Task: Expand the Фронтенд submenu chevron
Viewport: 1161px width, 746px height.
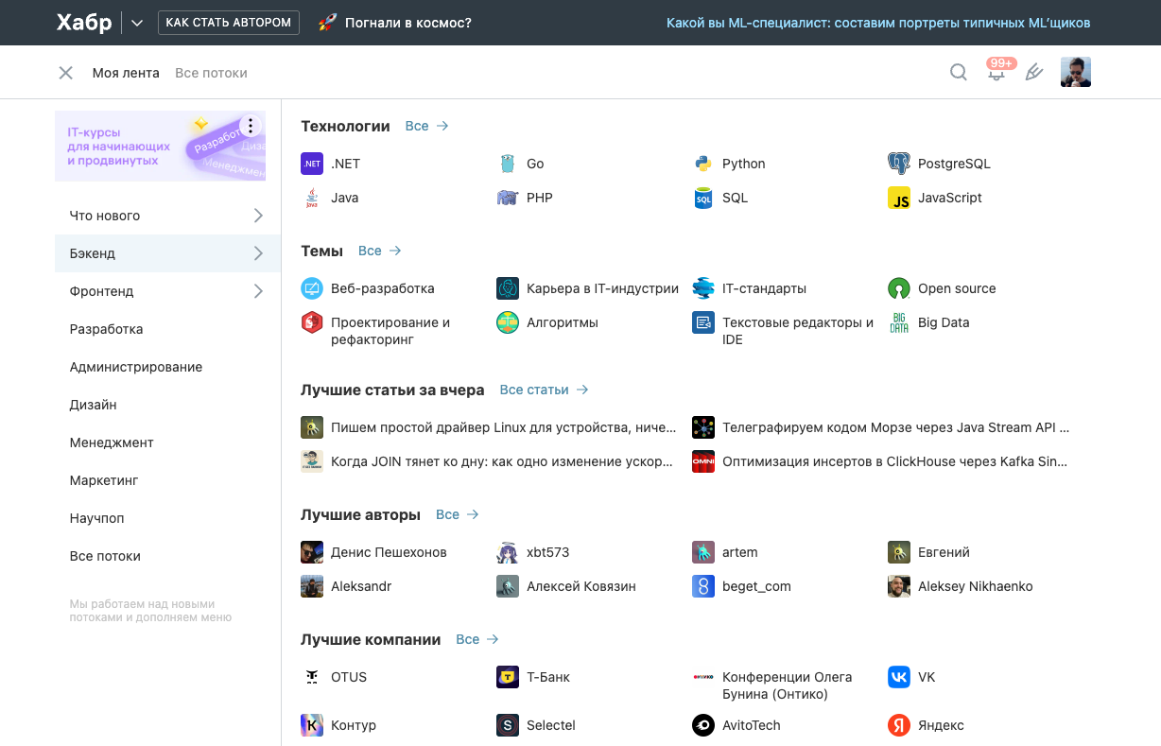Action: coord(258,291)
